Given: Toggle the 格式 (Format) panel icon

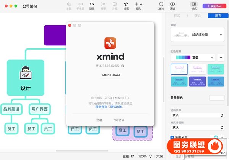Looking at the screenshot, I should [194, 6].
